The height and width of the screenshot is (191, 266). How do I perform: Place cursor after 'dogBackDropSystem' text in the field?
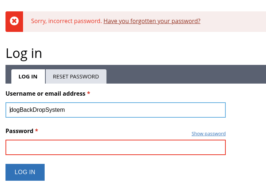[65, 110]
